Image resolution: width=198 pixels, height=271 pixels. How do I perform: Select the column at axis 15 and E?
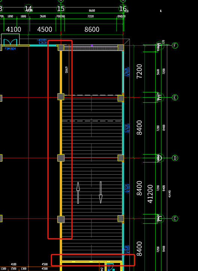pos(61,97)
